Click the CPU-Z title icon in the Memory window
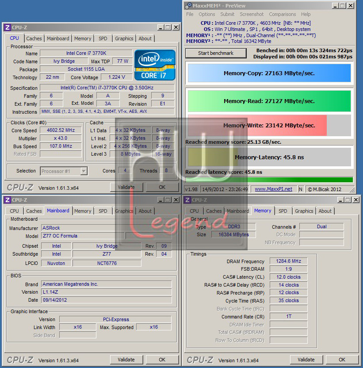This screenshot has height=368, width=363. [x=187, y=200]
